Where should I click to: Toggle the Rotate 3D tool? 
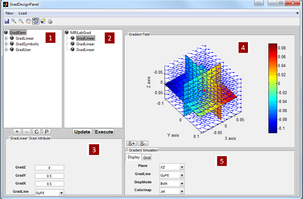(x=35, y=21)
